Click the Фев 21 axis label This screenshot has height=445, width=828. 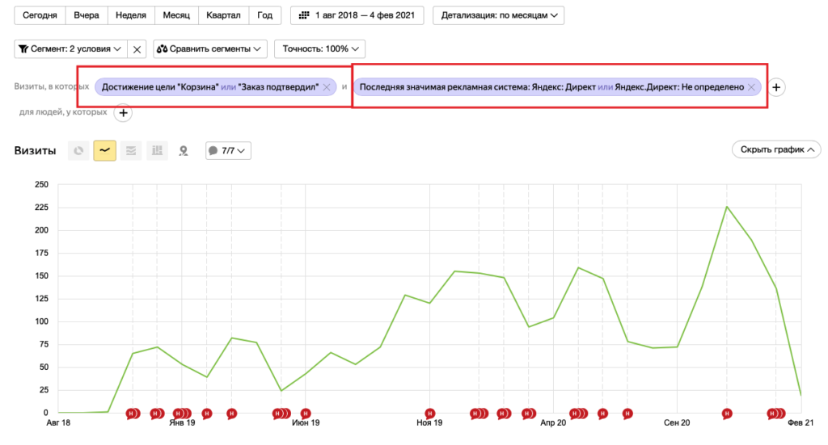pyautogui.click(x=801, y=423)
